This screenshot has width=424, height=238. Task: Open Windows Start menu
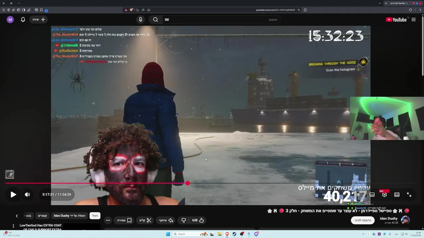(168, 234)
